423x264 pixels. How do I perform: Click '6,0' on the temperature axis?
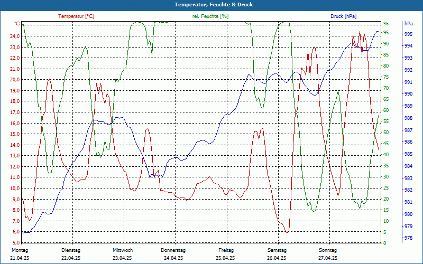(x=16, y=232)
